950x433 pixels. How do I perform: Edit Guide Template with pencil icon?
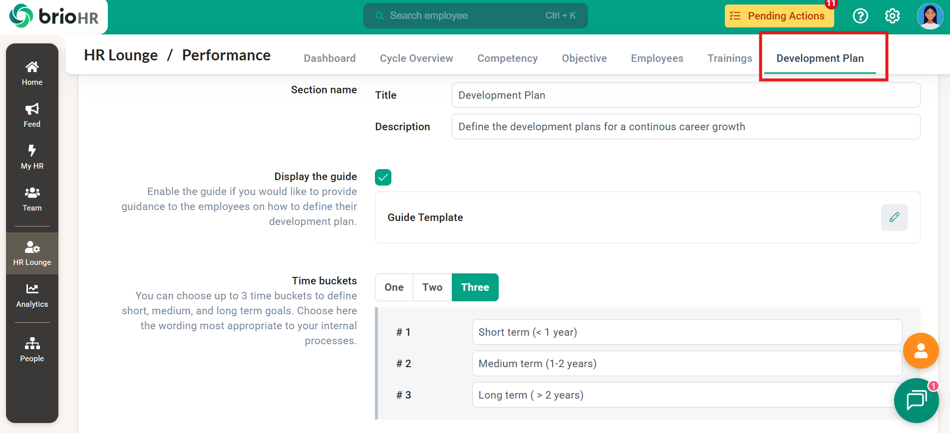[894, 217]
